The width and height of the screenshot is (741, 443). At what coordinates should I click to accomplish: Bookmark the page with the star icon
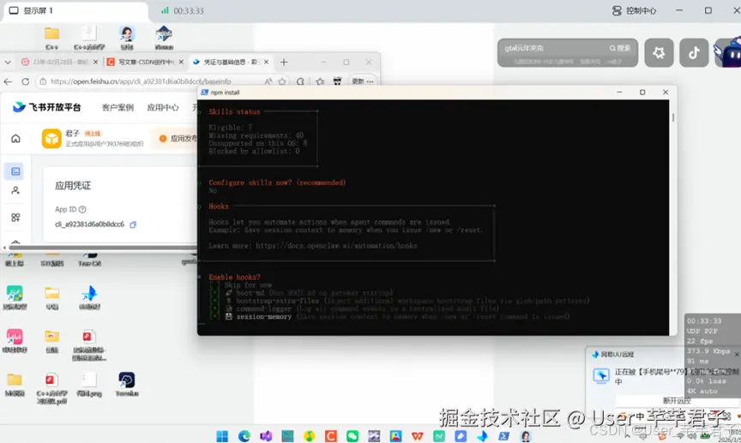(x=282, y=81)
